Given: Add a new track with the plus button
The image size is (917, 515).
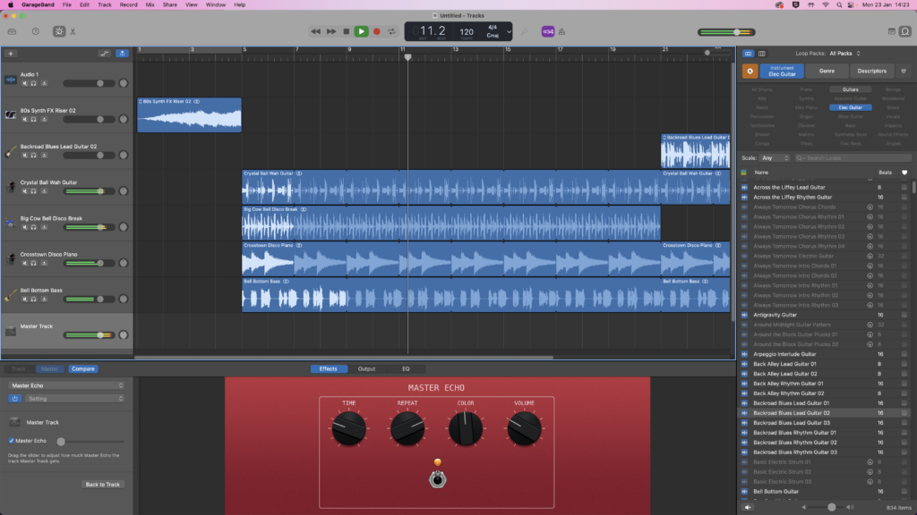Looking at the screenshot, I should tap(11, 54).
